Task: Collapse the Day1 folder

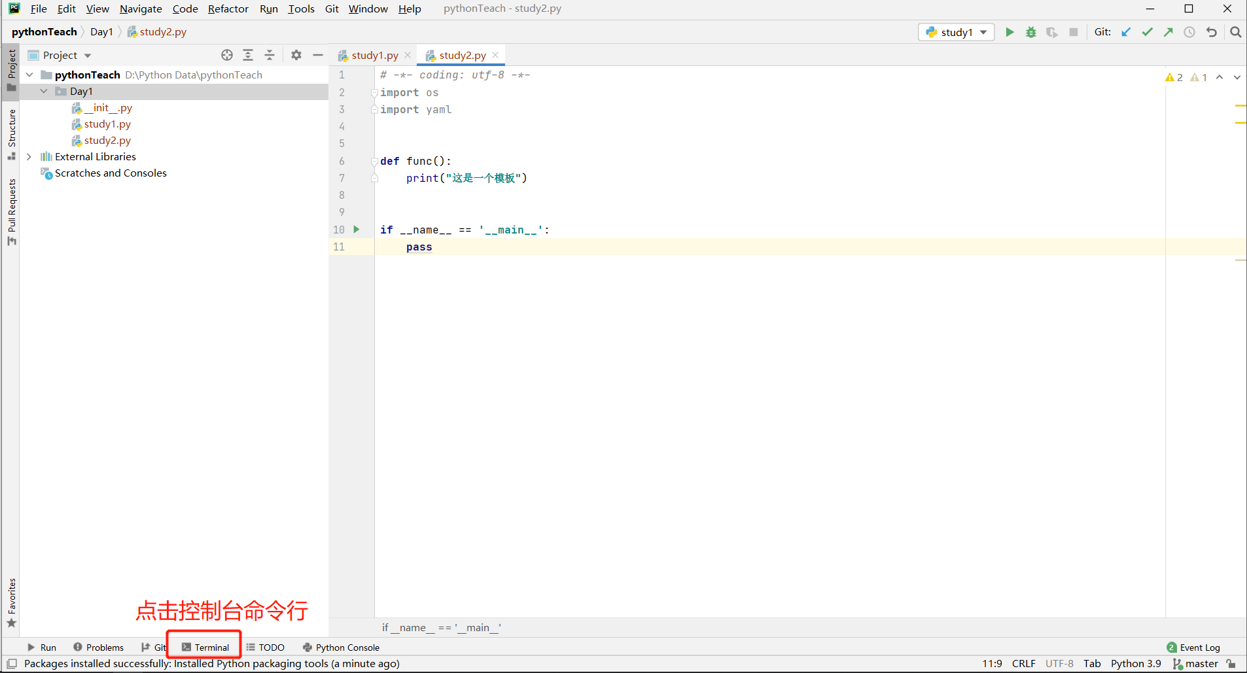Action: tap(44, 92)
